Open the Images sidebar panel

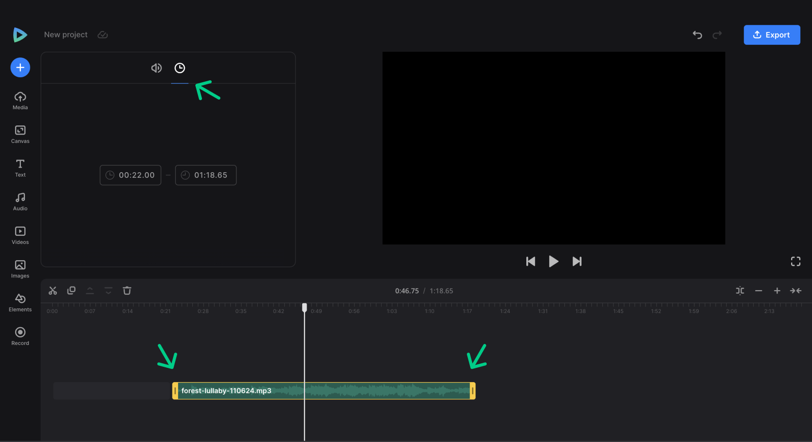(20, 269)
